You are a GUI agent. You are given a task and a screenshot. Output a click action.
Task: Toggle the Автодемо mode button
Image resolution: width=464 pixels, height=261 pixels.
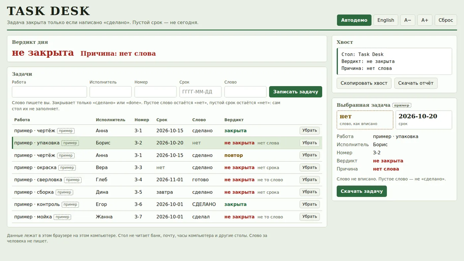click(354, 20)
